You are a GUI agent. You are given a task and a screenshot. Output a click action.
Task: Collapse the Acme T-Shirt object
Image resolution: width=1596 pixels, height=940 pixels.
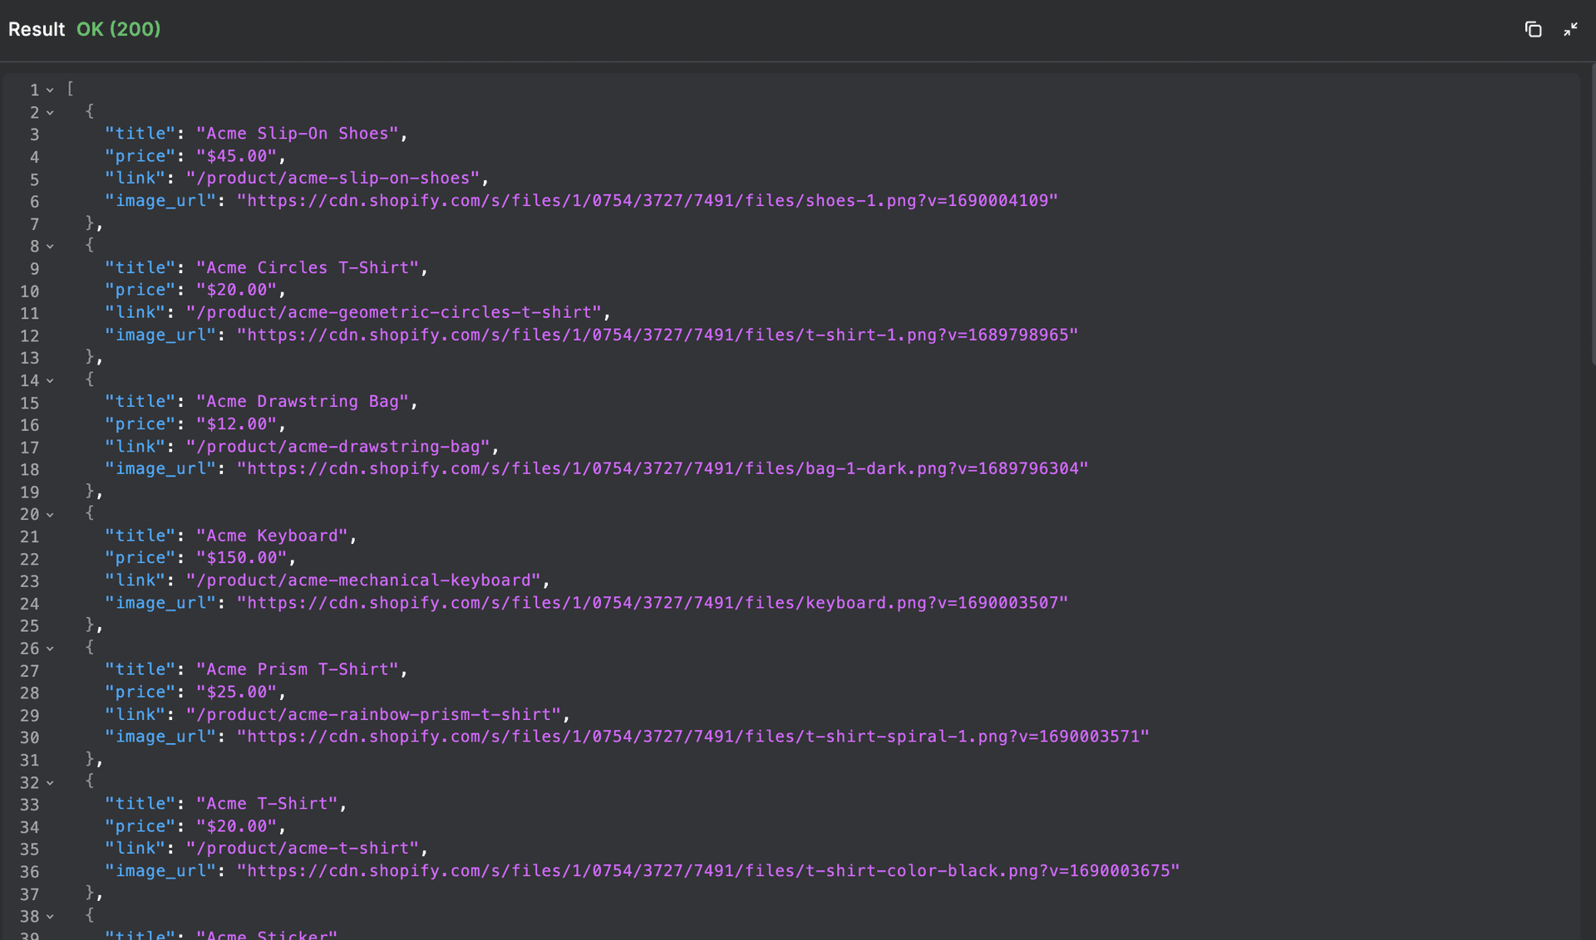pyautogui.click(x=50, y=782)
